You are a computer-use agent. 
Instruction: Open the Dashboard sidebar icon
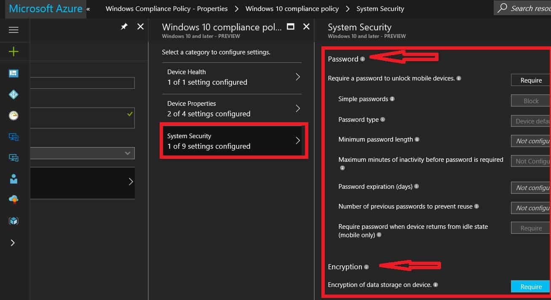(x=13, y=74)
